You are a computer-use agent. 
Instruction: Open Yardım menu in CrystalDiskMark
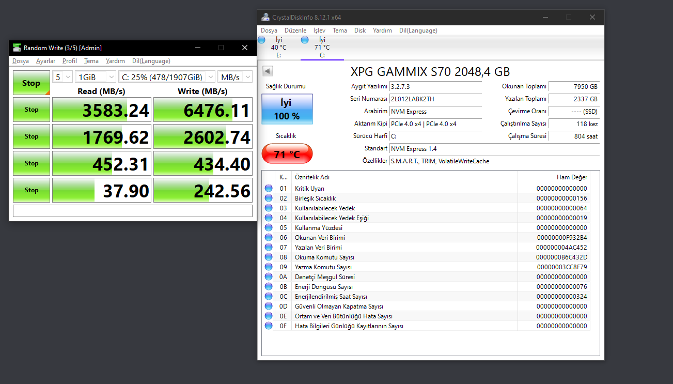tap(115, 61)
